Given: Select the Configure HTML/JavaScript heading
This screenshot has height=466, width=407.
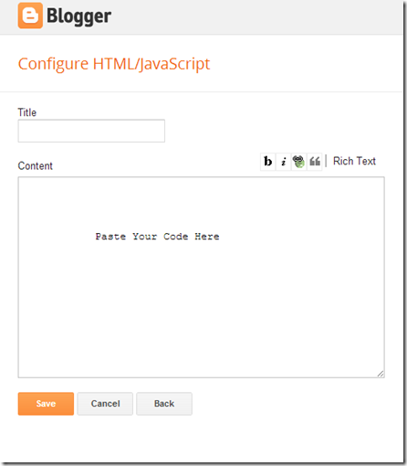Looking at the screenshot, I should click(114, 64).
